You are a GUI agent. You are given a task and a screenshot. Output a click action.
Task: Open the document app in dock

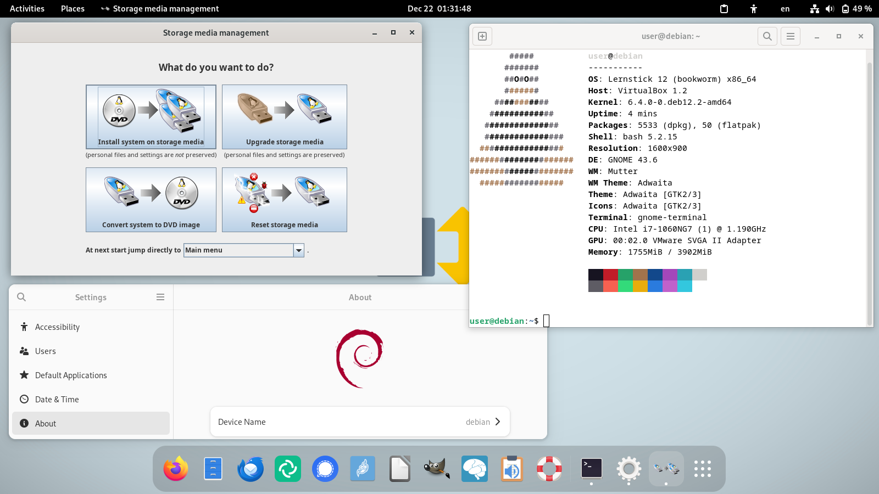click(400, 469)
